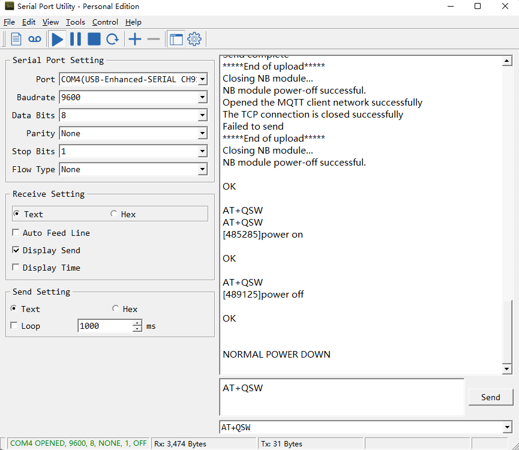The width and height of the screenshot is (519, 450).
Task: Maximize the Serial Port Utility window
Action: (x=478, y=6)
